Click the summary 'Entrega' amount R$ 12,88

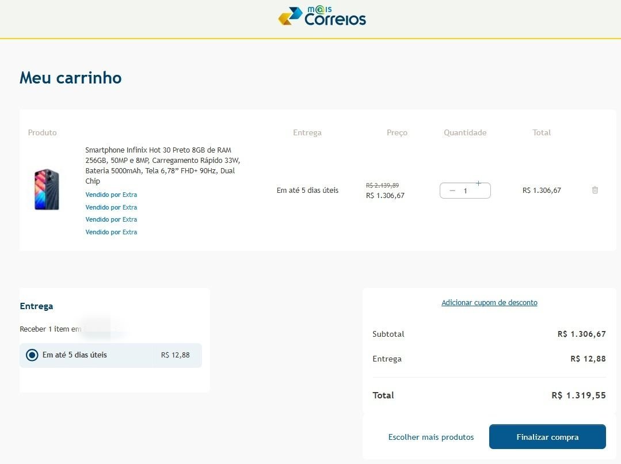[588, 359]
